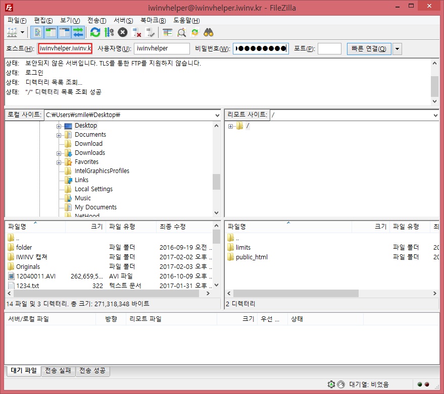Click the speed limits icon in status bar

(341, 384)
